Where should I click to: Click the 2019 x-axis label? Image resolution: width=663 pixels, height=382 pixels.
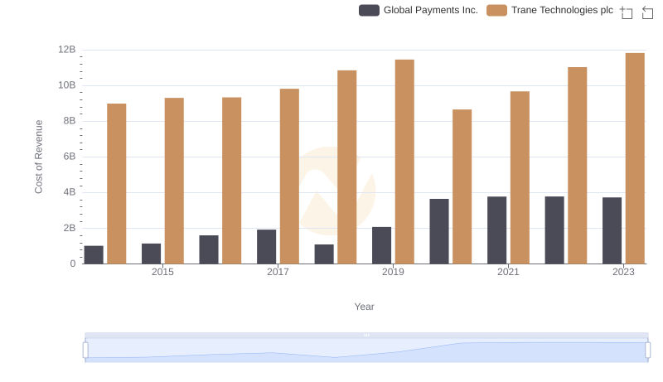[393, 272]
